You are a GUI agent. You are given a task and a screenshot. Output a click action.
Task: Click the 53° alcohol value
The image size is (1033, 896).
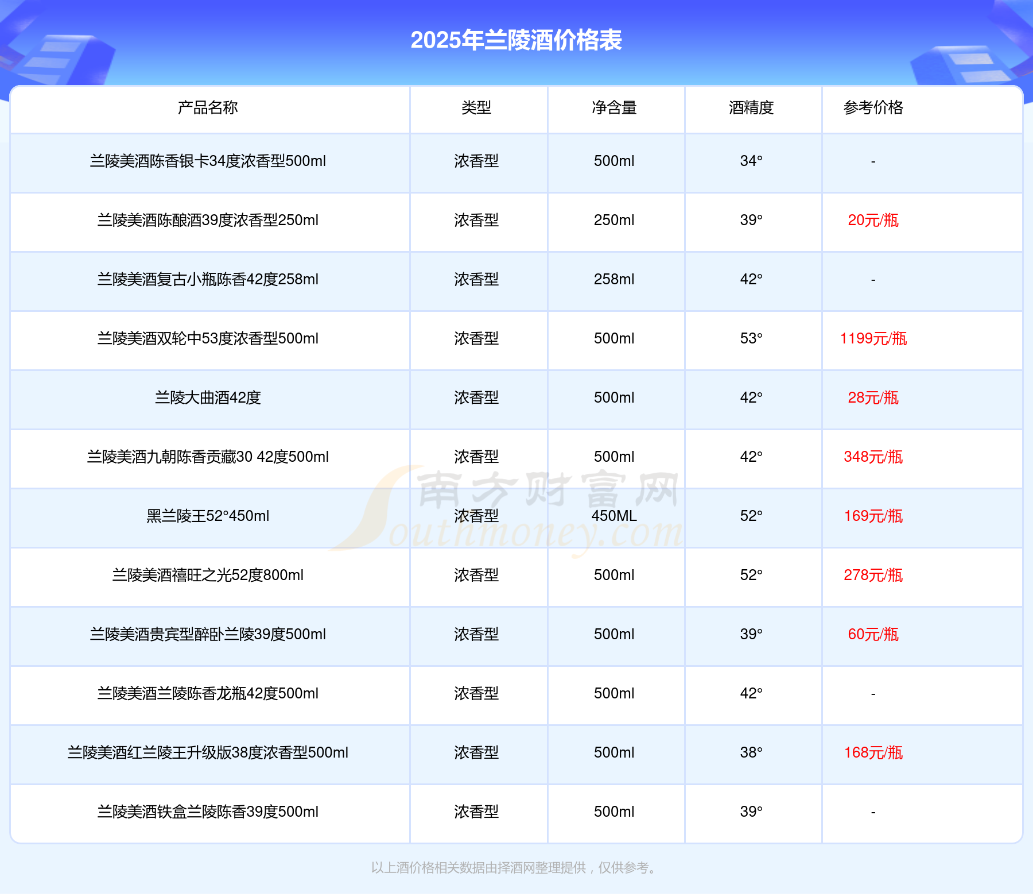pos(751,338)
